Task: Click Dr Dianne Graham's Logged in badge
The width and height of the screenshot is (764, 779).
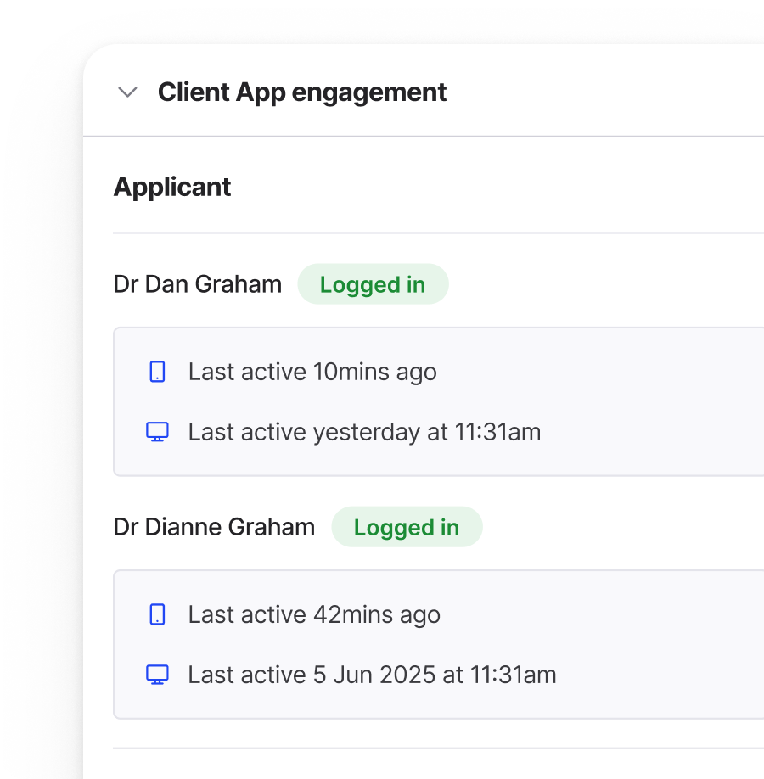Action: (407, 527)
